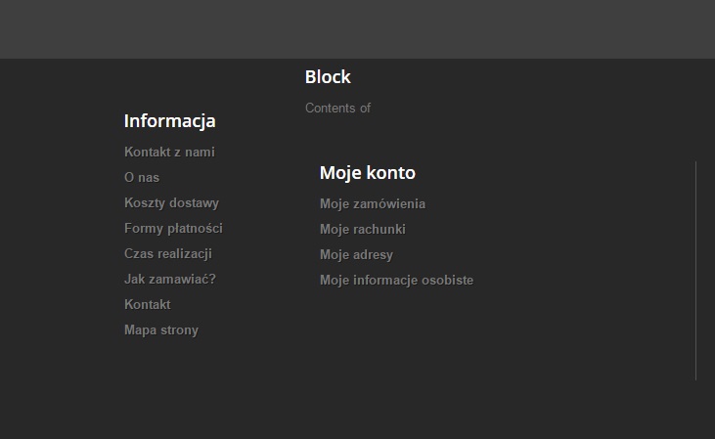
Task: Select the Czas realizacji link
Action: 168,254
